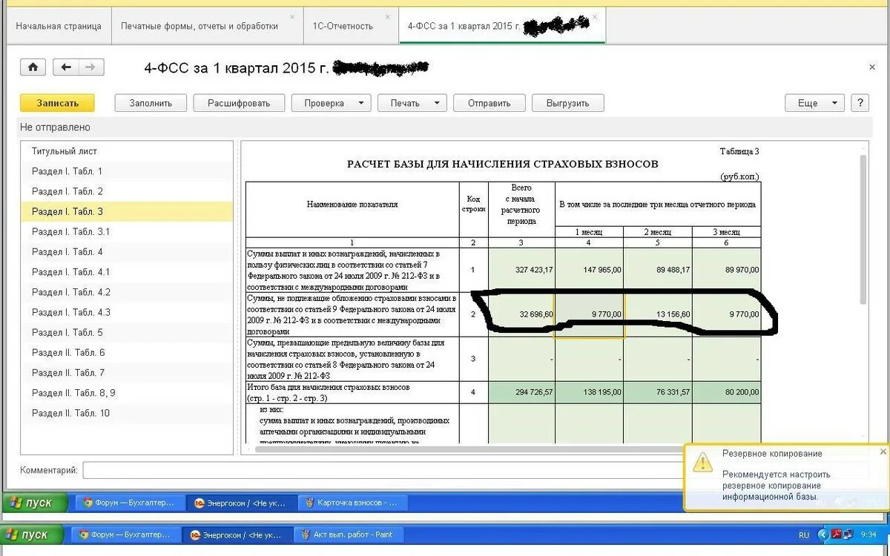Close the 4-ФСС report form
890x556 pixels.
872,67
